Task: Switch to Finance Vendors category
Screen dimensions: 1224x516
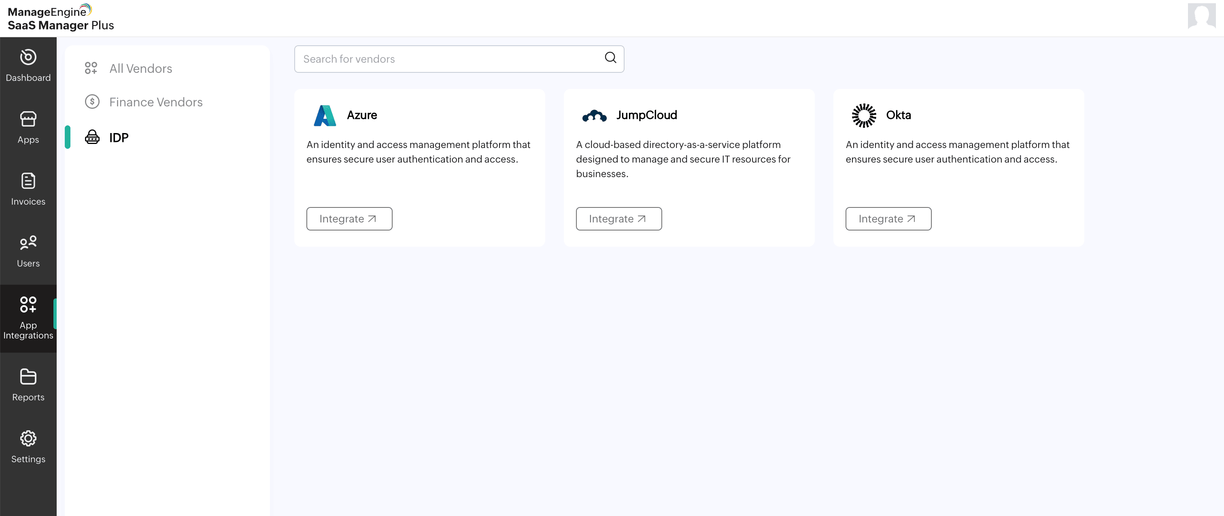Action: [155, 102]
